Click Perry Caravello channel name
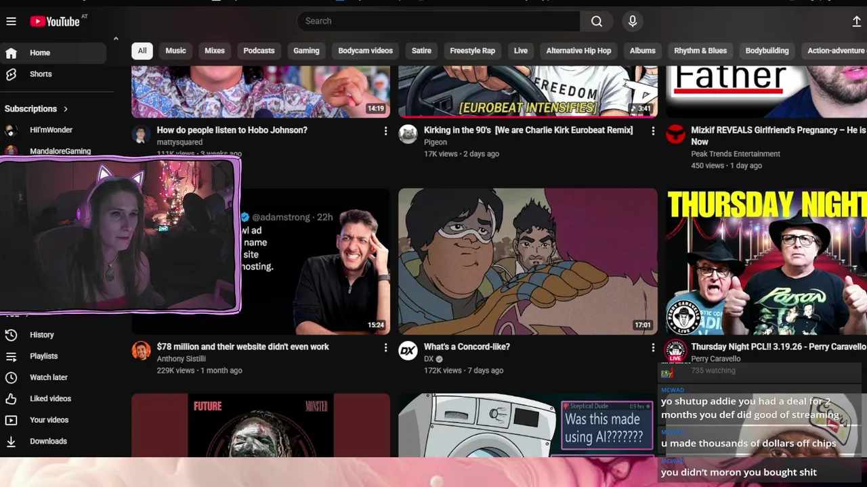 click(x=715, y=358)
